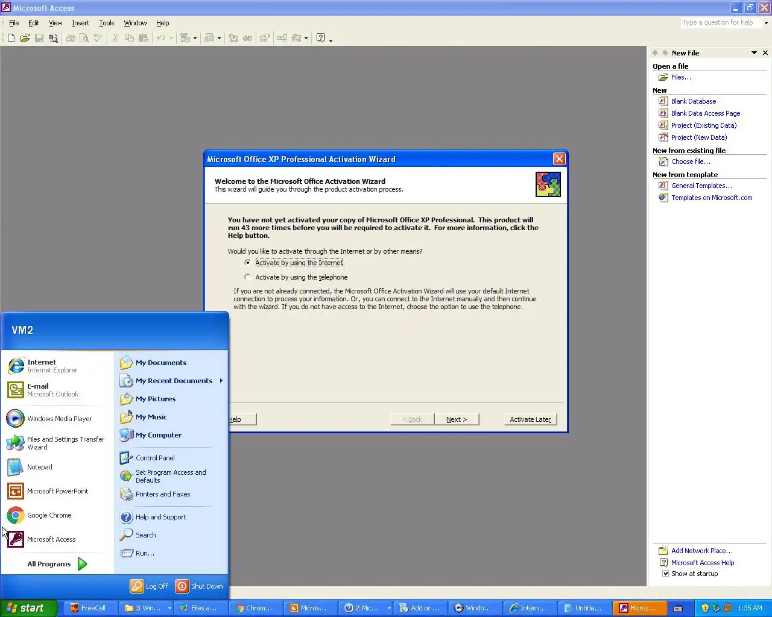Open the Tools menu

pos(107,23)
